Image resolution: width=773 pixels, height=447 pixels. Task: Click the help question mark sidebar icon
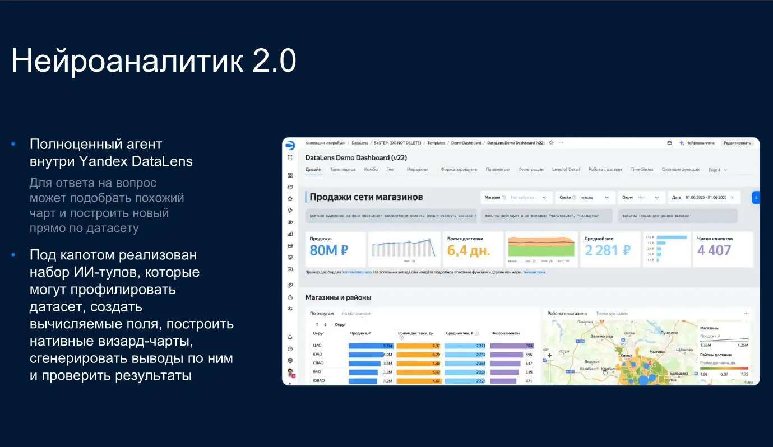tap(290, 349)
